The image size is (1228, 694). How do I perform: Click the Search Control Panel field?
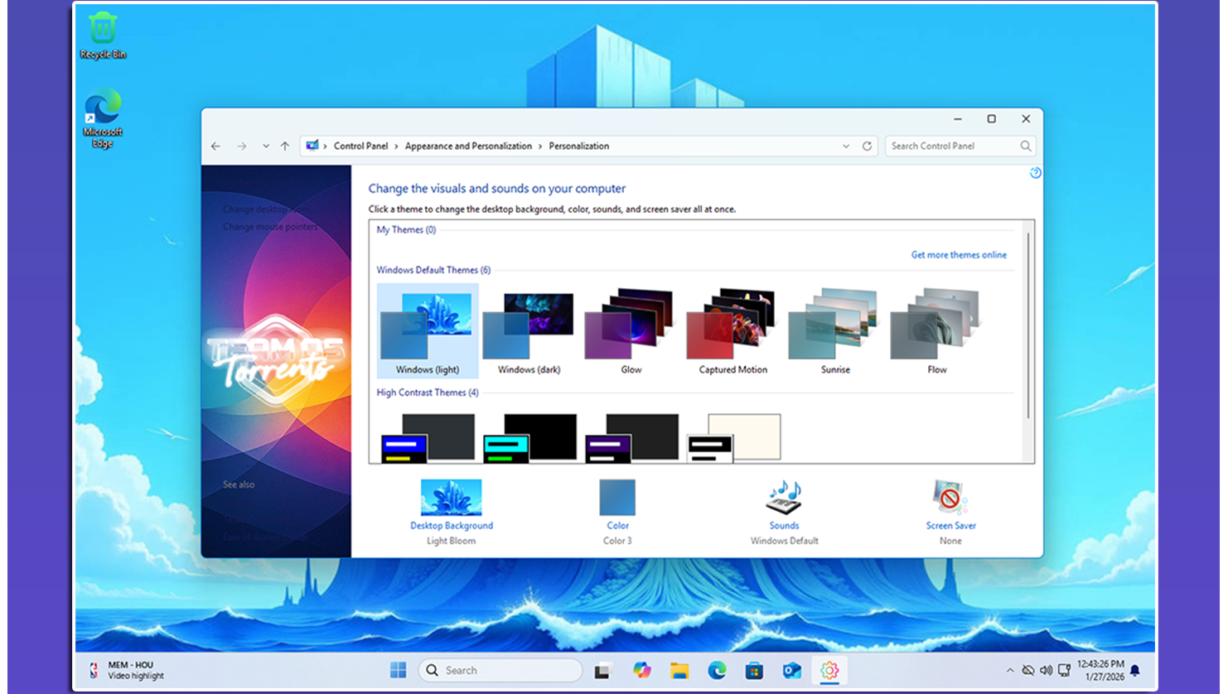point(953,146)
